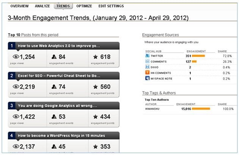Viewport: 239px width, 155px height.
Task: Click the DIIGO hub label
Action: (154, 67)
